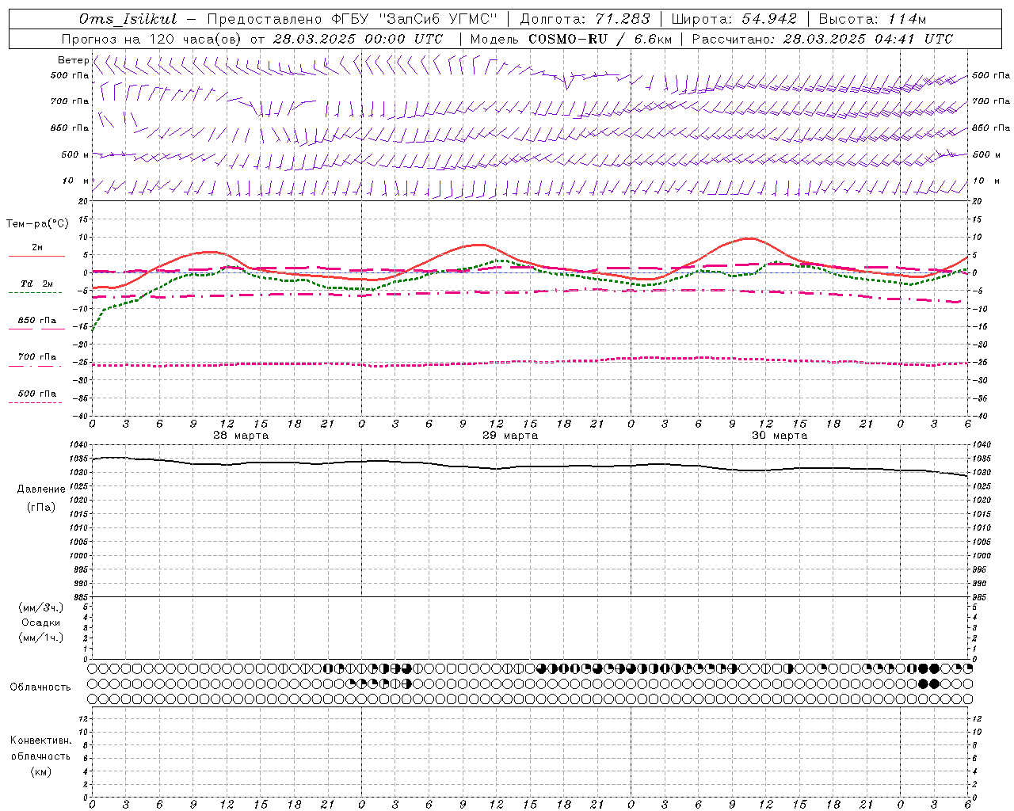Click the 500 м wind level label on the left

click(x=75, y=154)
